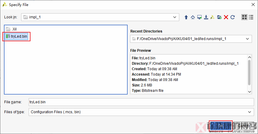The height and width of the screenshot is (134, 258).
Task: Expand the Recent Directories dropdown
Action: (x=248, y=39)
